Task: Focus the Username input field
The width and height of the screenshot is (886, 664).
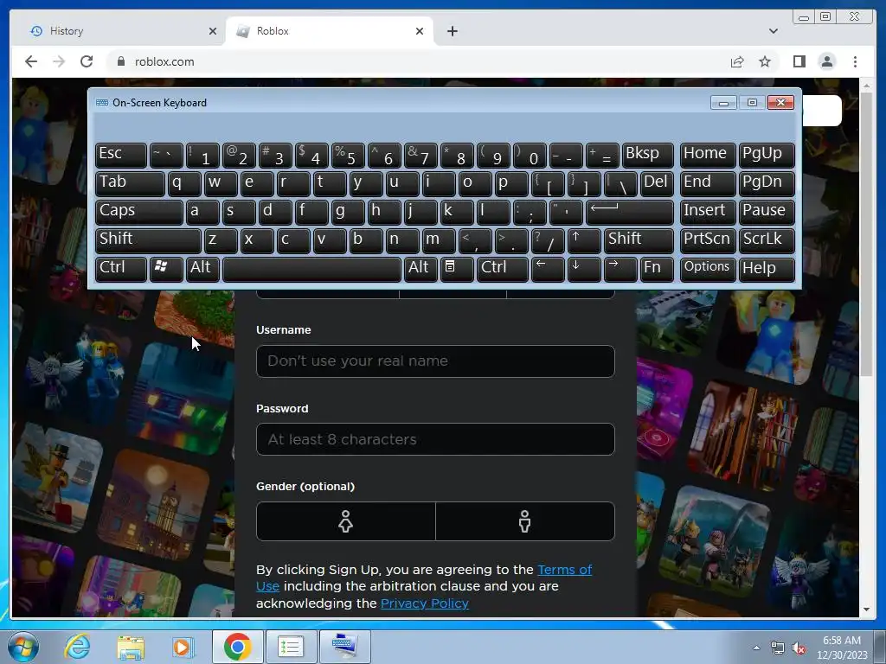Action: click(x=435, y=361)
